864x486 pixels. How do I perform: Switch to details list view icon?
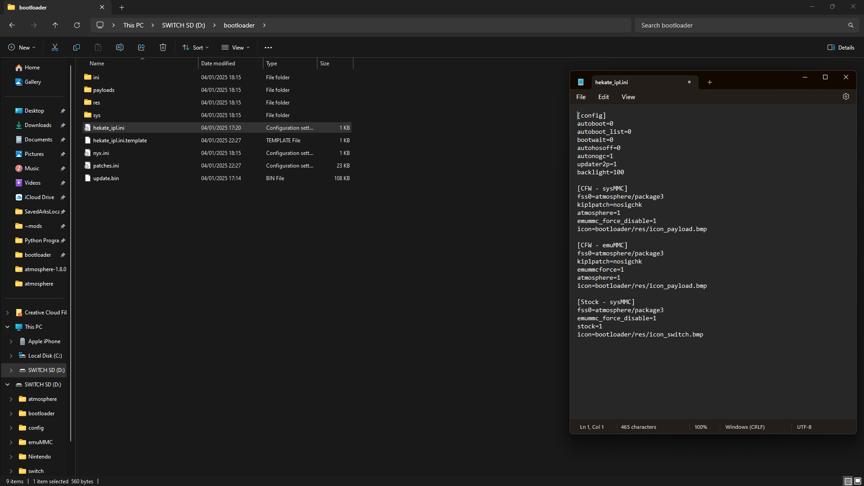pos(848,481)
